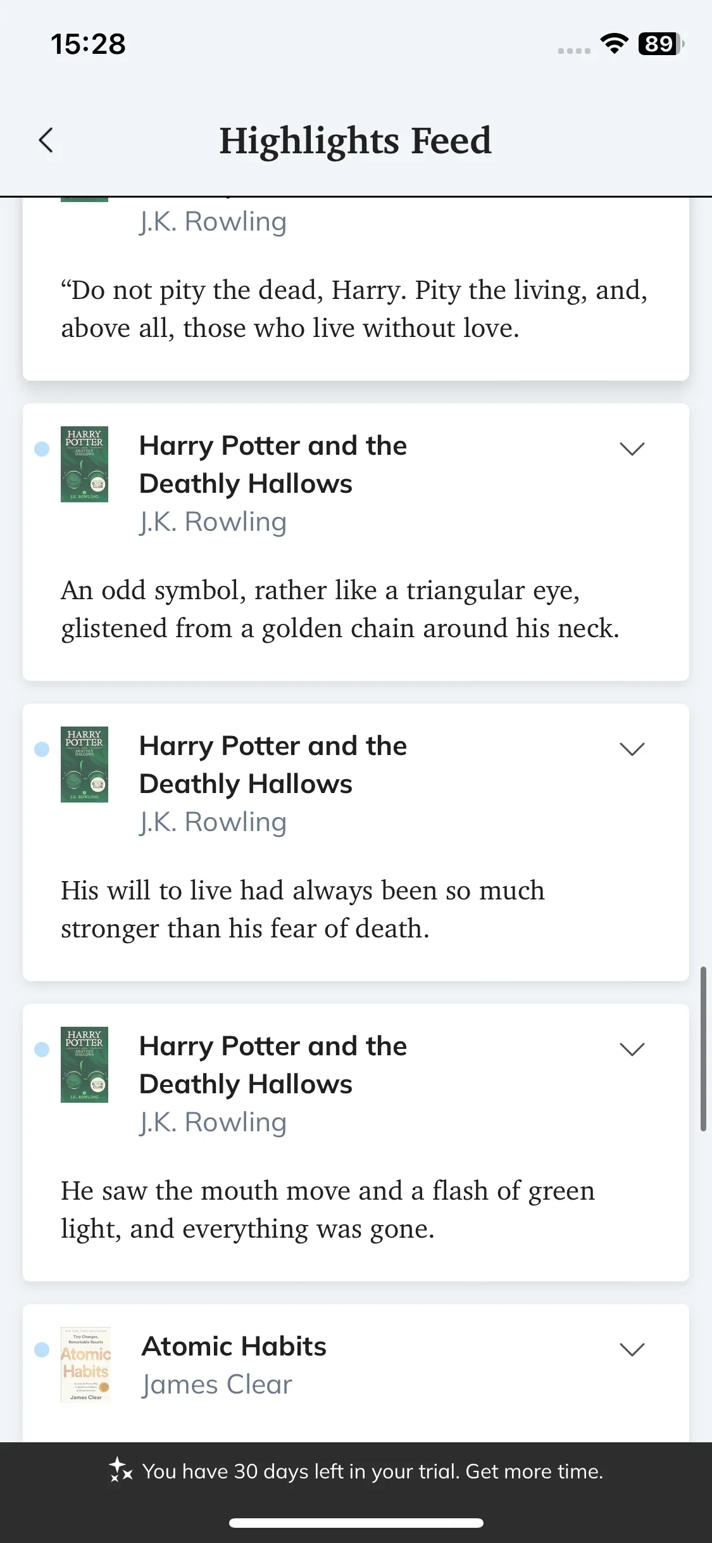Expand the 'flash of green light' card chevron
712x1543 pixels.
point(632,1049)
